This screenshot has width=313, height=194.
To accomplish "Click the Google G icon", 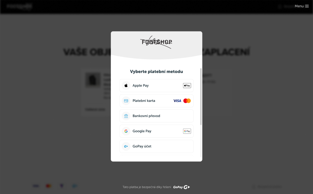I will tap(126, 131).
